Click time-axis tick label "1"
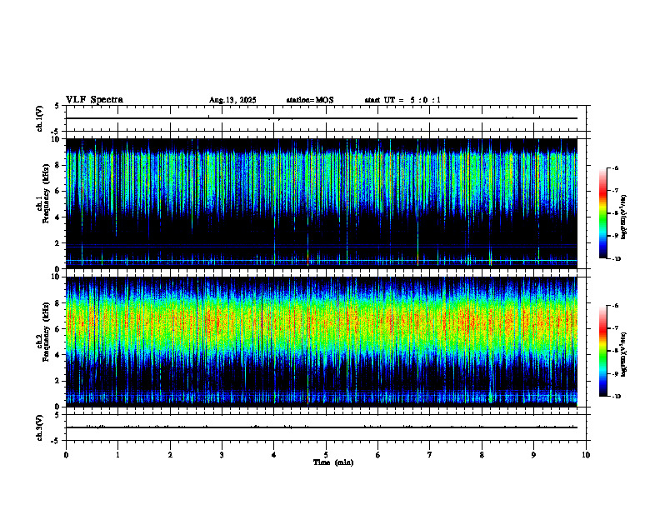Image resolution: width=660 pixels, height=510 pixels. [117, 455]
